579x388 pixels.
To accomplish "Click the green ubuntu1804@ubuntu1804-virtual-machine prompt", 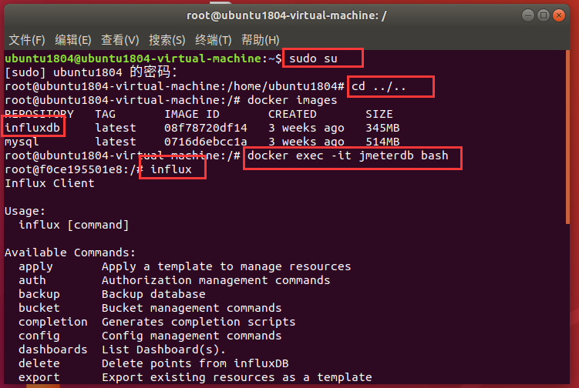I will (133, 59).
